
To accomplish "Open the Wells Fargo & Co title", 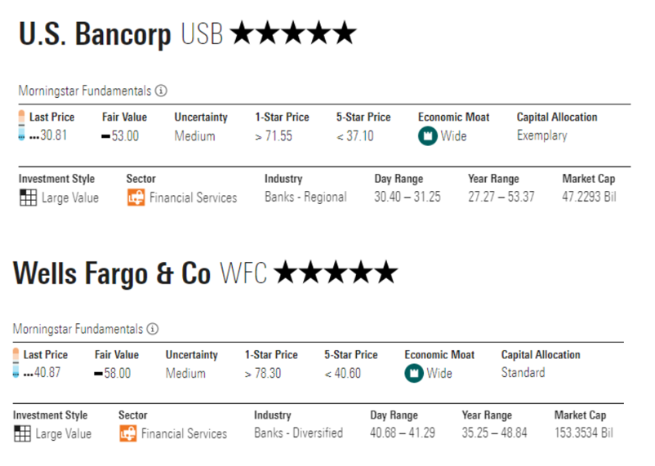I will point(112,273).
